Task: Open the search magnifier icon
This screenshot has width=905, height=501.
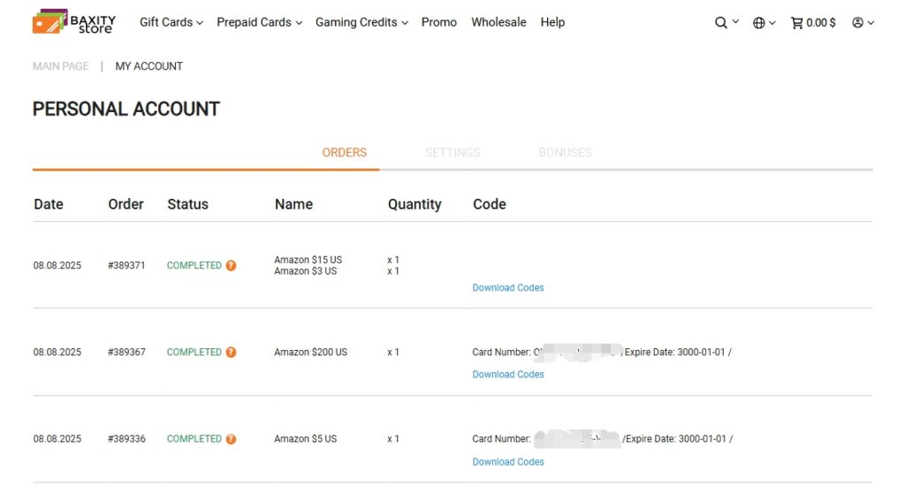Action: pyautogui.click(x=721, y=23)
